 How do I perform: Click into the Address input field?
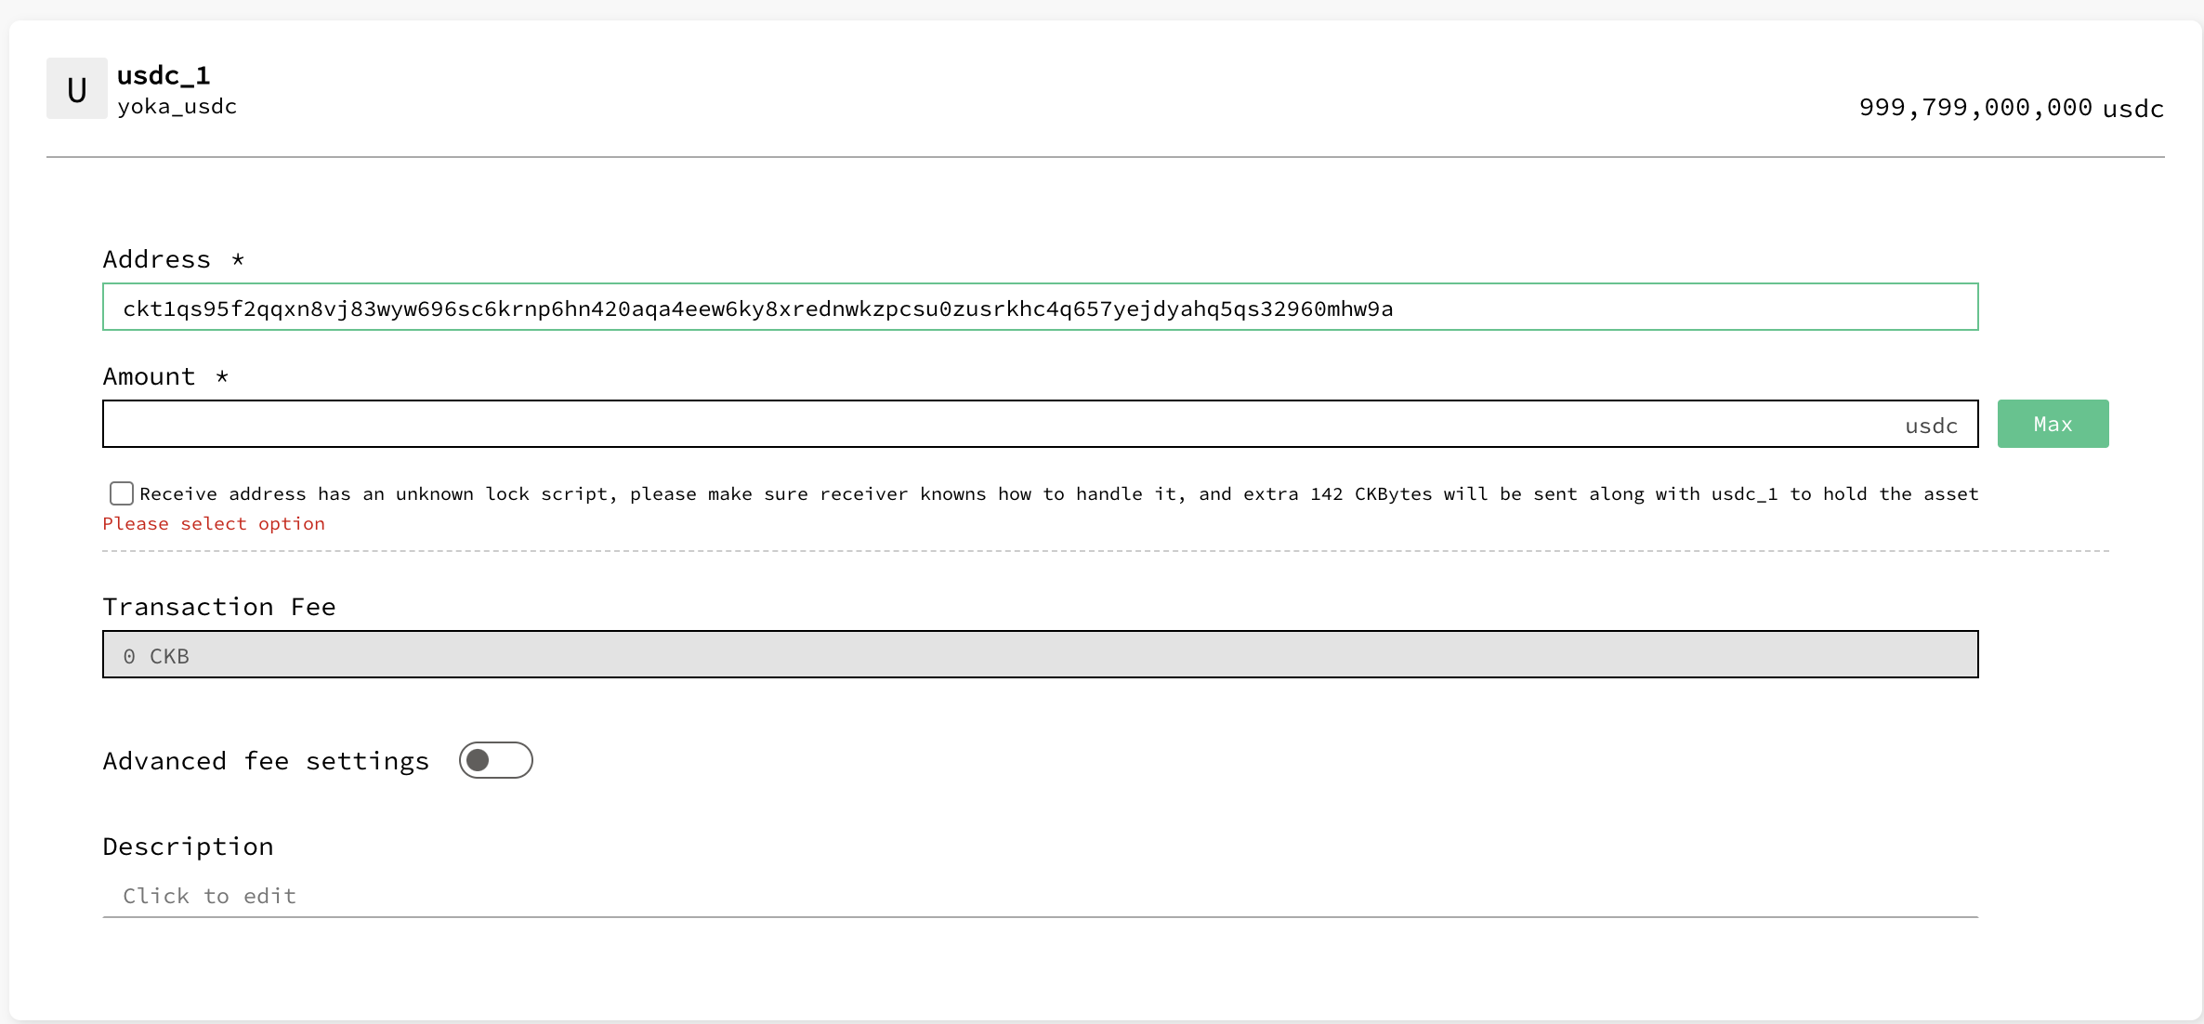pyautogui.click(x=1039, y=308)
